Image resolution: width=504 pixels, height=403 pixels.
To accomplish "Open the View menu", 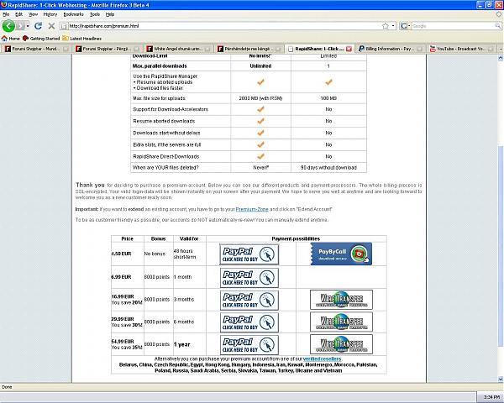I will click(33, 14).
